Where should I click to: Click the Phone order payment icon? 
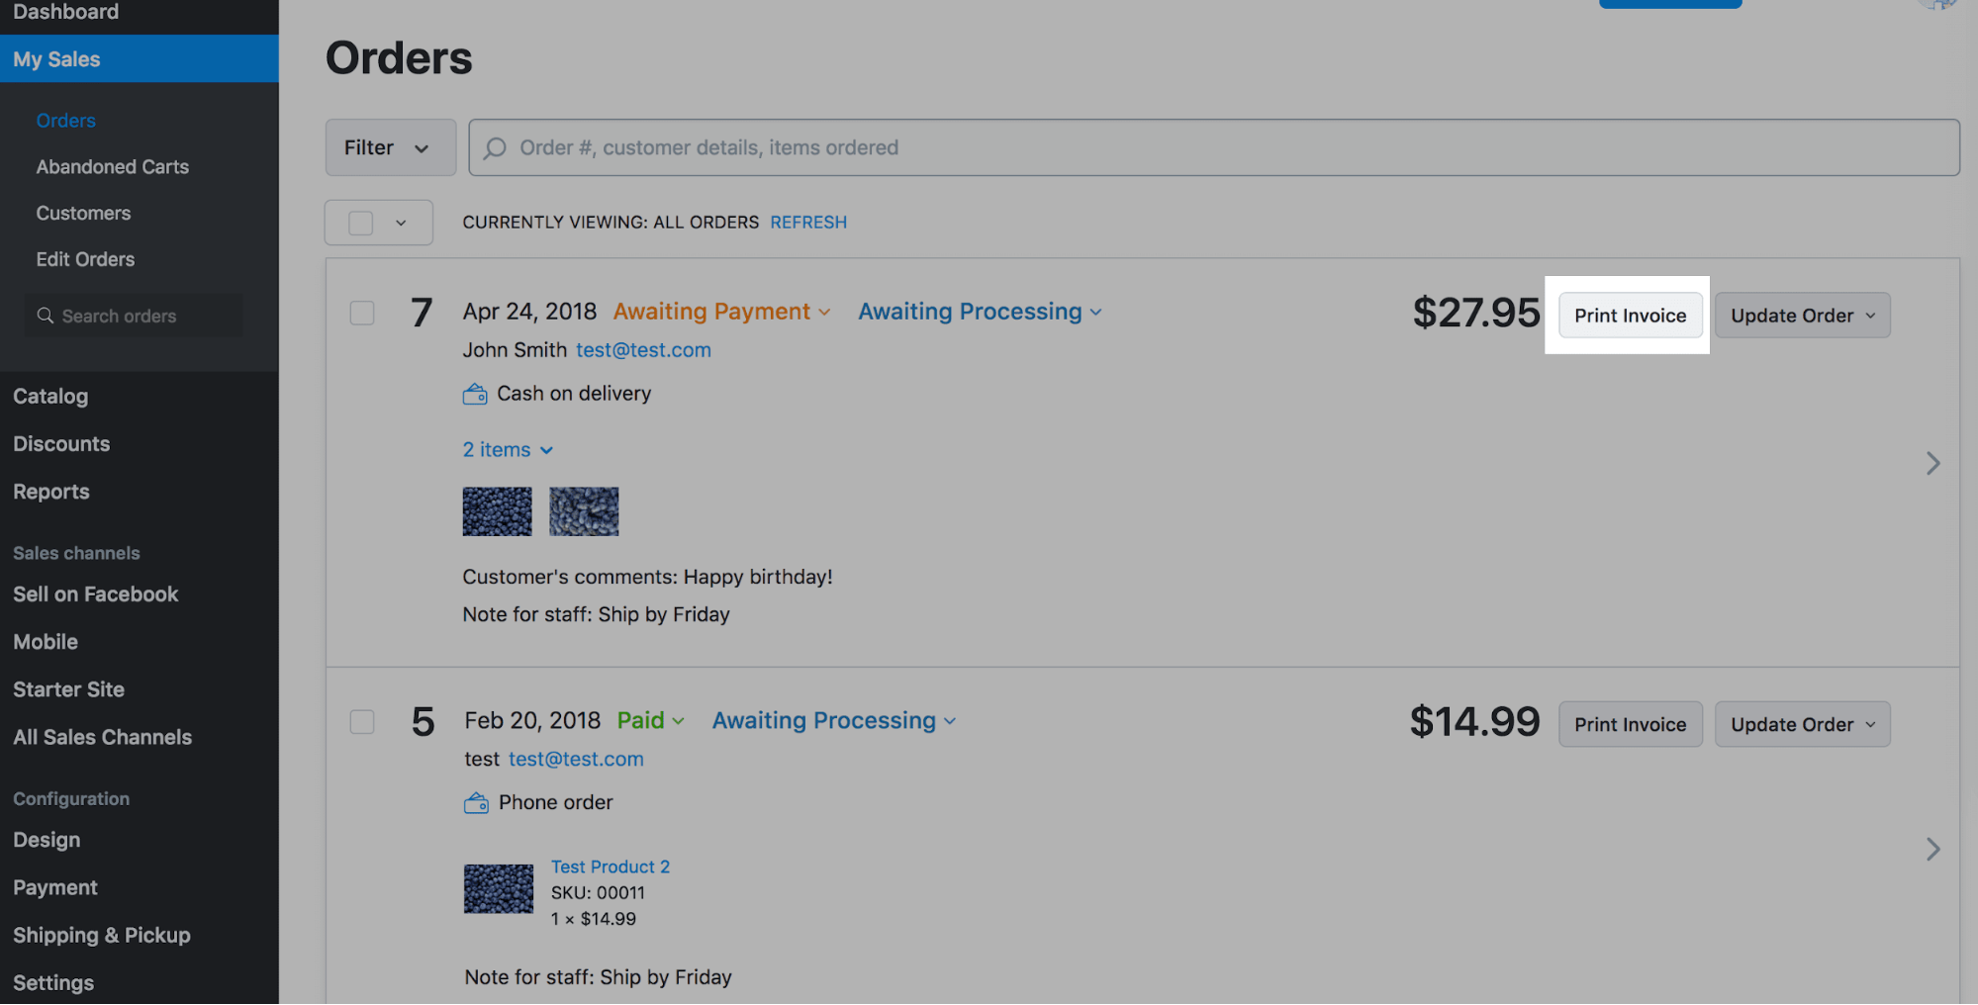tap(476, 803)
